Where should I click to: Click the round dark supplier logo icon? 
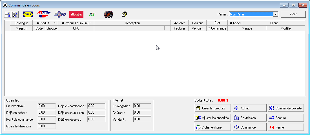(108, 14)
